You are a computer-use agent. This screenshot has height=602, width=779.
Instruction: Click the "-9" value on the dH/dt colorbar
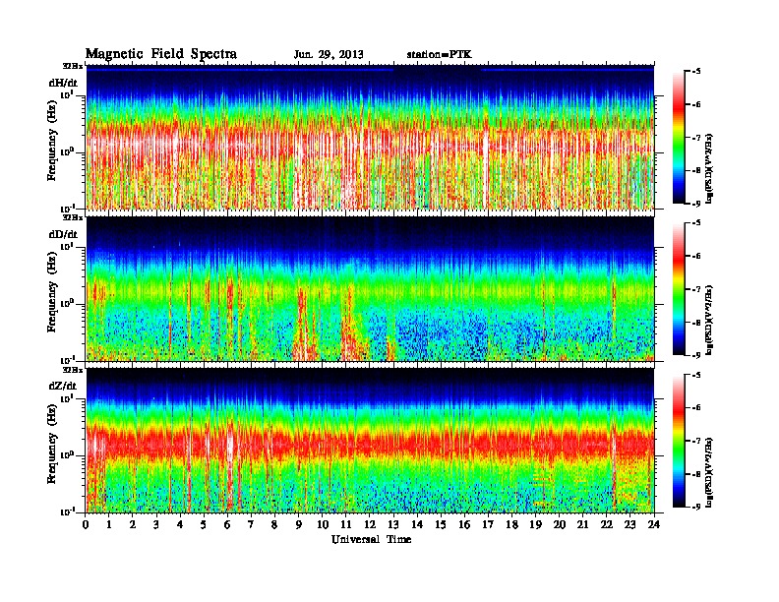696,204
